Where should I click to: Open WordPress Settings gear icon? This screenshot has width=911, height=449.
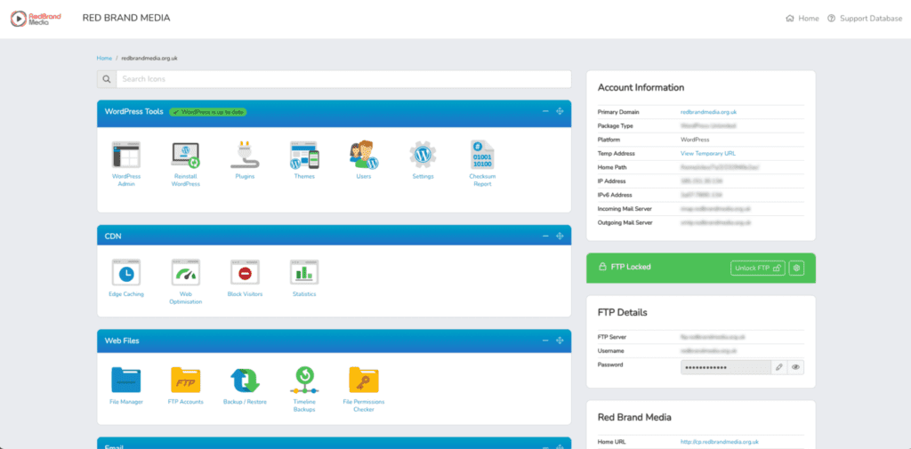[x=423, y=155]
